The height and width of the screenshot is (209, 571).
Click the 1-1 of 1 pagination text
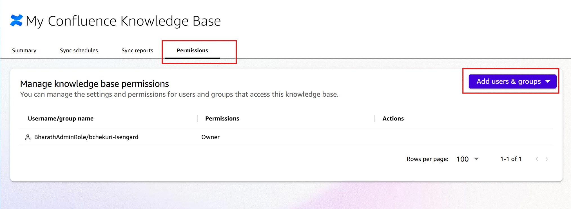tap(511, 159)
